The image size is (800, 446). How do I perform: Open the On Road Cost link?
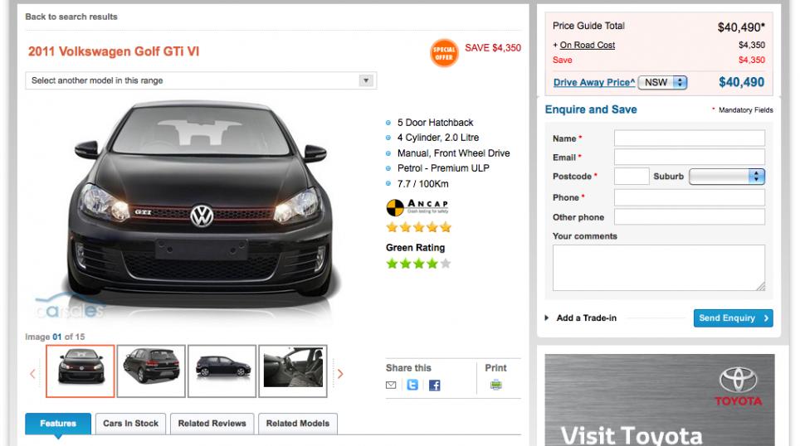[588, 45]
